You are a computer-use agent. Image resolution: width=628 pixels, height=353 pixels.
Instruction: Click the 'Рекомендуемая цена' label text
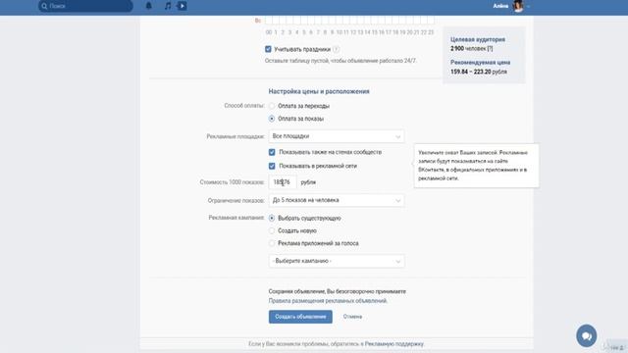coord(480,63)
